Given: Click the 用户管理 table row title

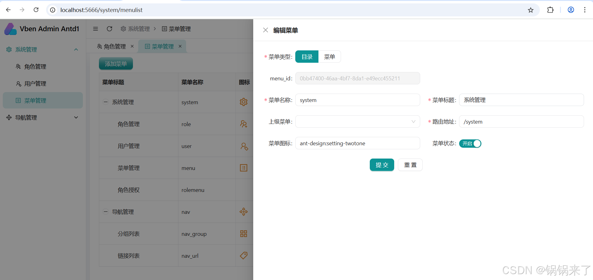Looking at the screenshot, I should [129, 146].
